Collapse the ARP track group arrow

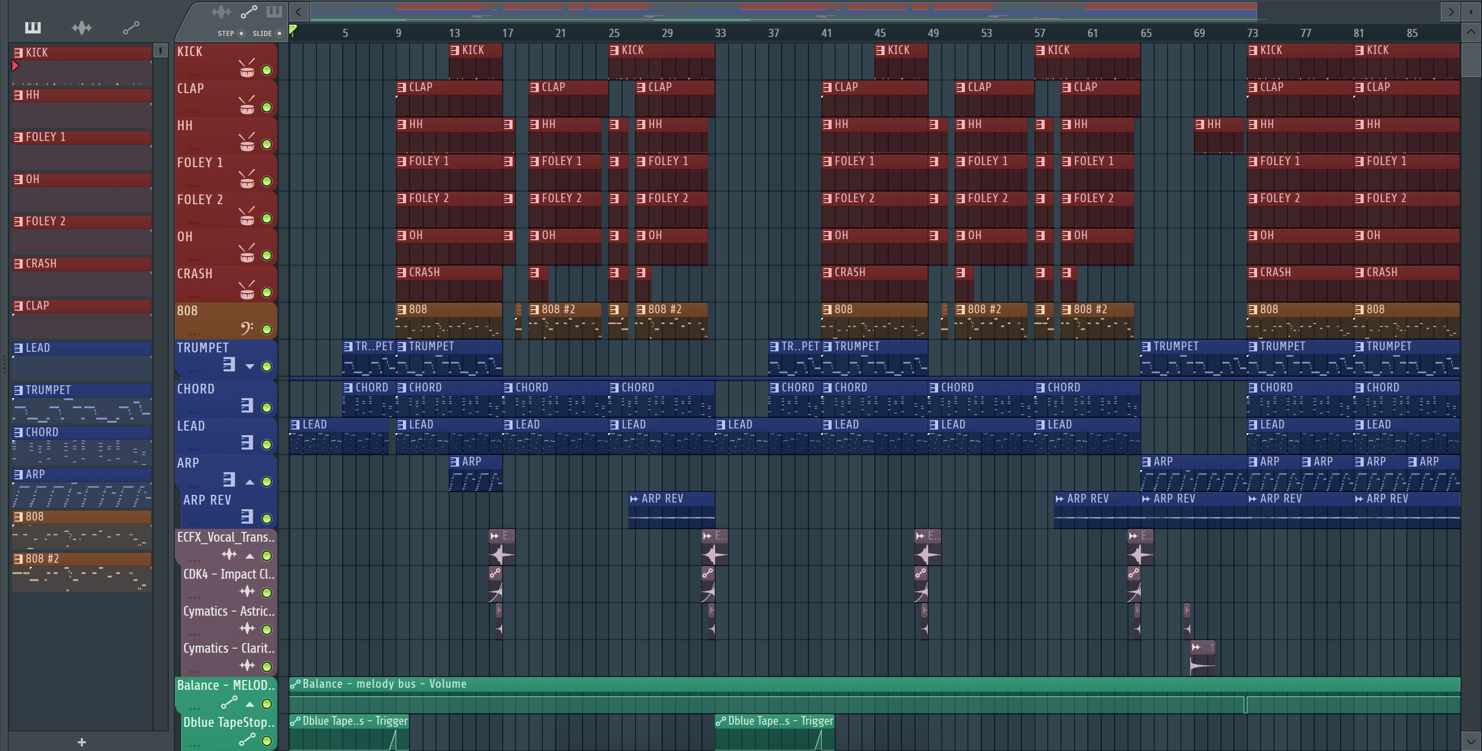coord(250,482)
